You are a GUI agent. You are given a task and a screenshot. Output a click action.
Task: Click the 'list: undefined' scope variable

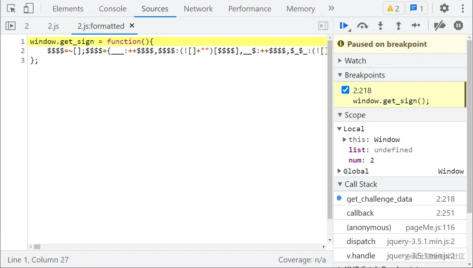point(380,150)
